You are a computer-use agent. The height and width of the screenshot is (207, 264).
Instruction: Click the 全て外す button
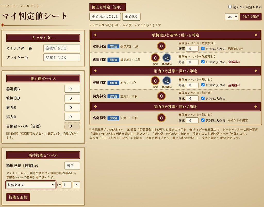(131, 17)
